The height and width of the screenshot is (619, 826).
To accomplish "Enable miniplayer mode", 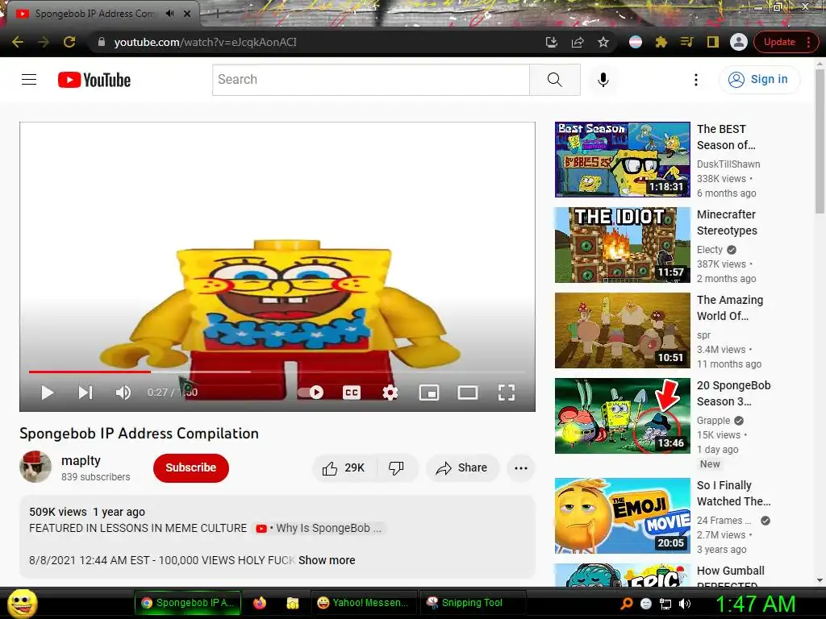I will coord(429,393).
